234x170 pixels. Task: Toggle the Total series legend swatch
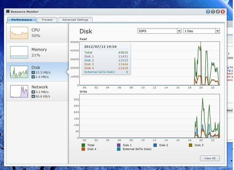tap(82, 145)
